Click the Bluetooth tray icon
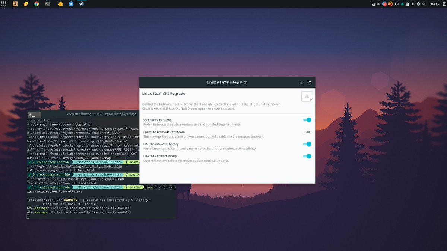 click(x=418, y=4)
